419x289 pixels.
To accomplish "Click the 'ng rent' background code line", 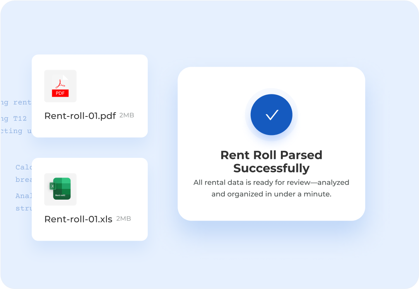I will 15,102.
